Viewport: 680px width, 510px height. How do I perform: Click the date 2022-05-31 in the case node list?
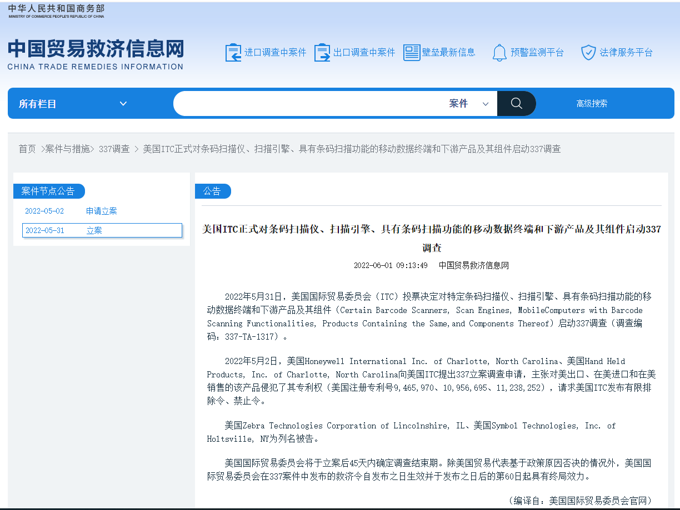click(x=45, y=230)
